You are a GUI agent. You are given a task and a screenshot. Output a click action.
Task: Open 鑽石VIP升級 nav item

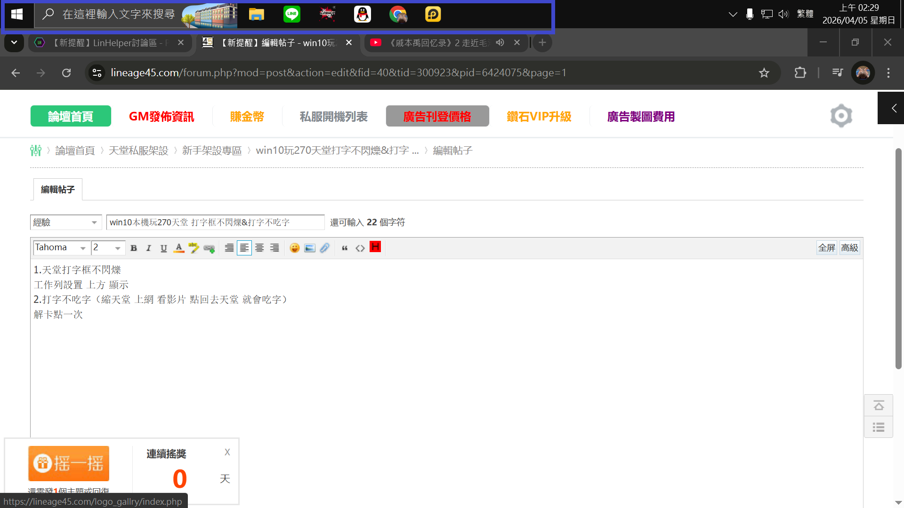coord(539,116)
